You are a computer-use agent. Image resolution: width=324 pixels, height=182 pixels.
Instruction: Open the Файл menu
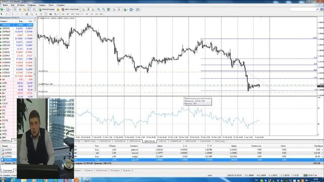pos(5,5)
